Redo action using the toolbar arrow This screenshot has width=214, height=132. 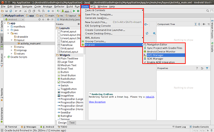point(20,11)
